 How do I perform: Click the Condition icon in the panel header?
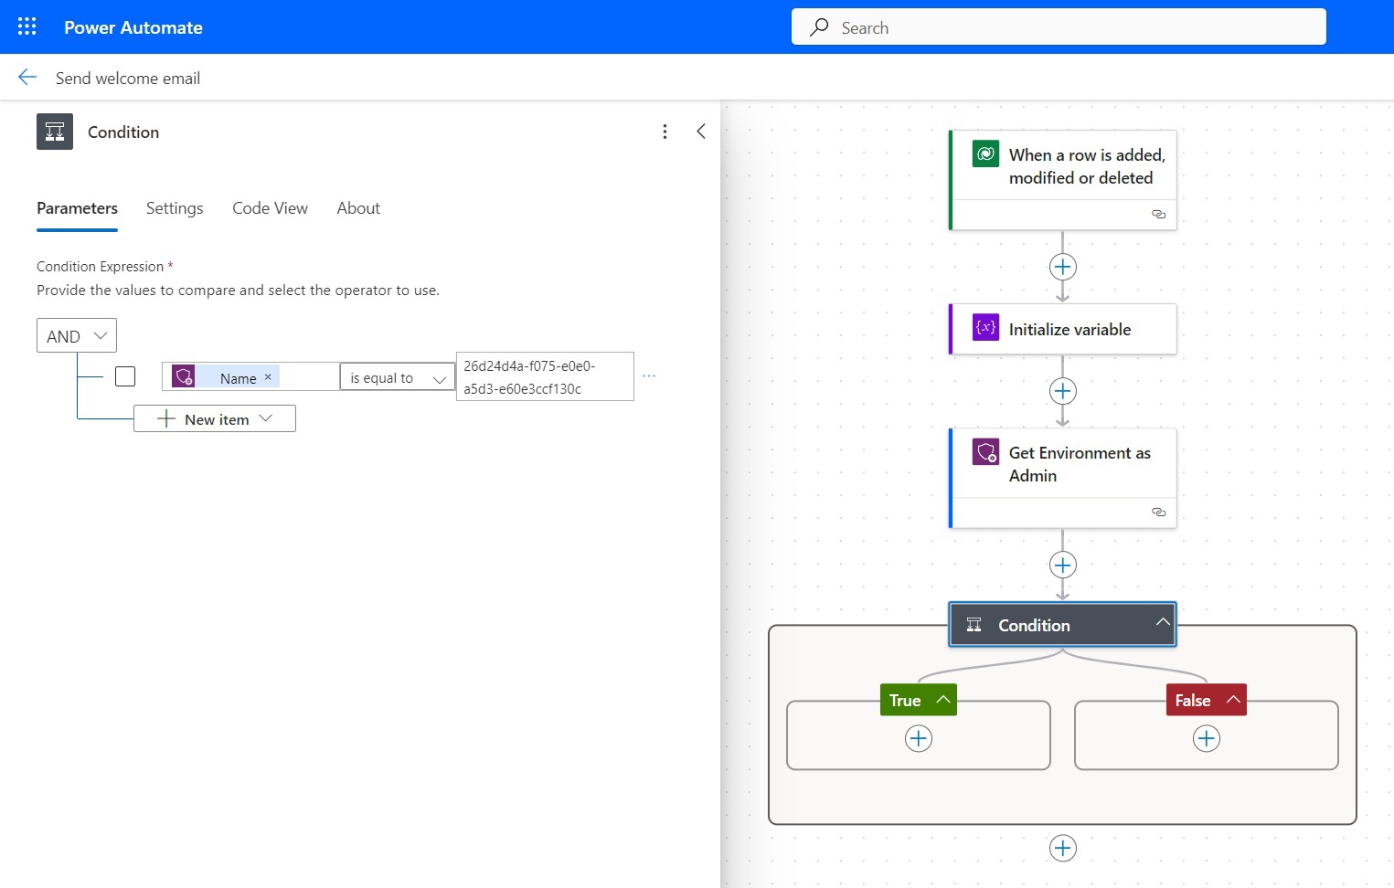(55, 132)
